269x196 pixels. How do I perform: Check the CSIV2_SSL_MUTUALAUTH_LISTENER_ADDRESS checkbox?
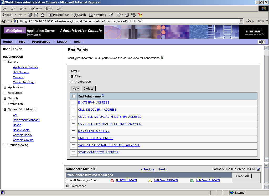[73, 117]
